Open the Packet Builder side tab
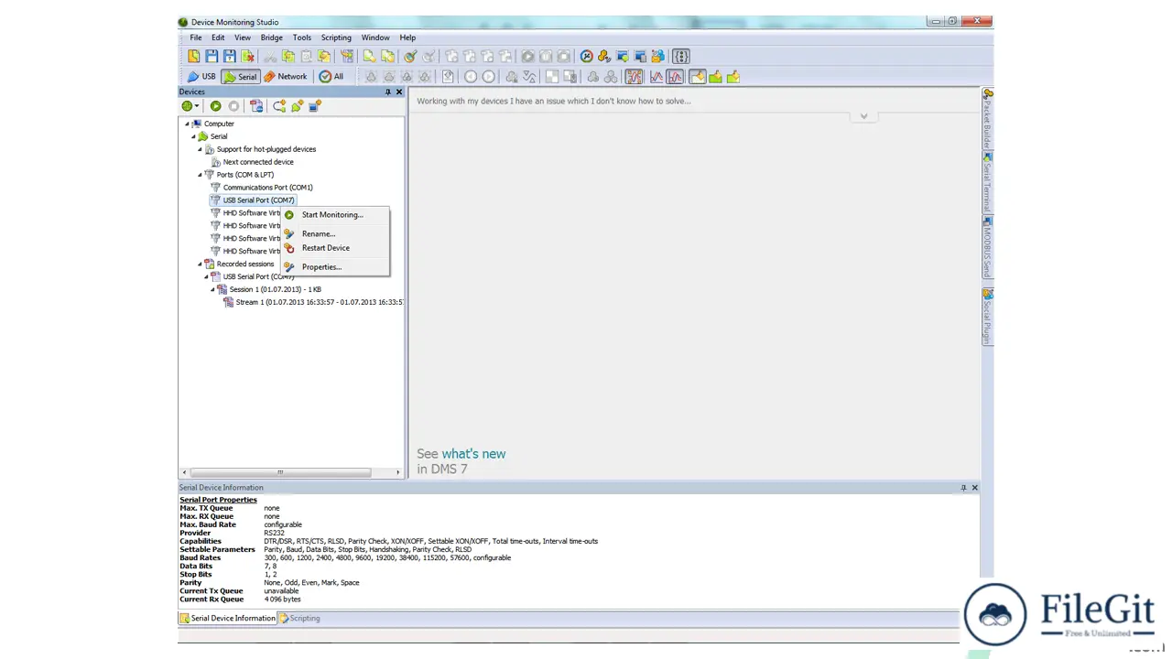 pos(988,120)
